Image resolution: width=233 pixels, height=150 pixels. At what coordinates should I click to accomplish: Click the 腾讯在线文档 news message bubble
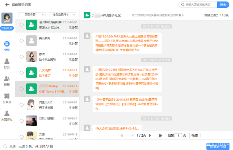[127, 79]
